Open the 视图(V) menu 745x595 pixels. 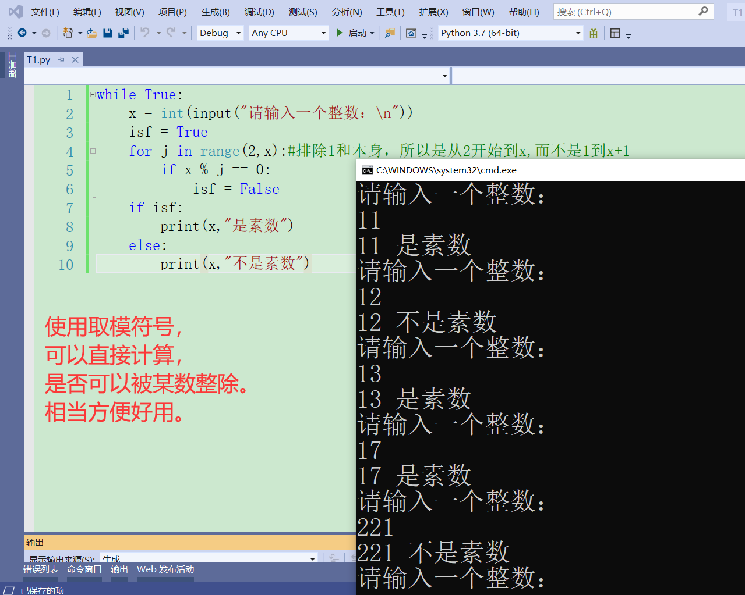point(129,12)
